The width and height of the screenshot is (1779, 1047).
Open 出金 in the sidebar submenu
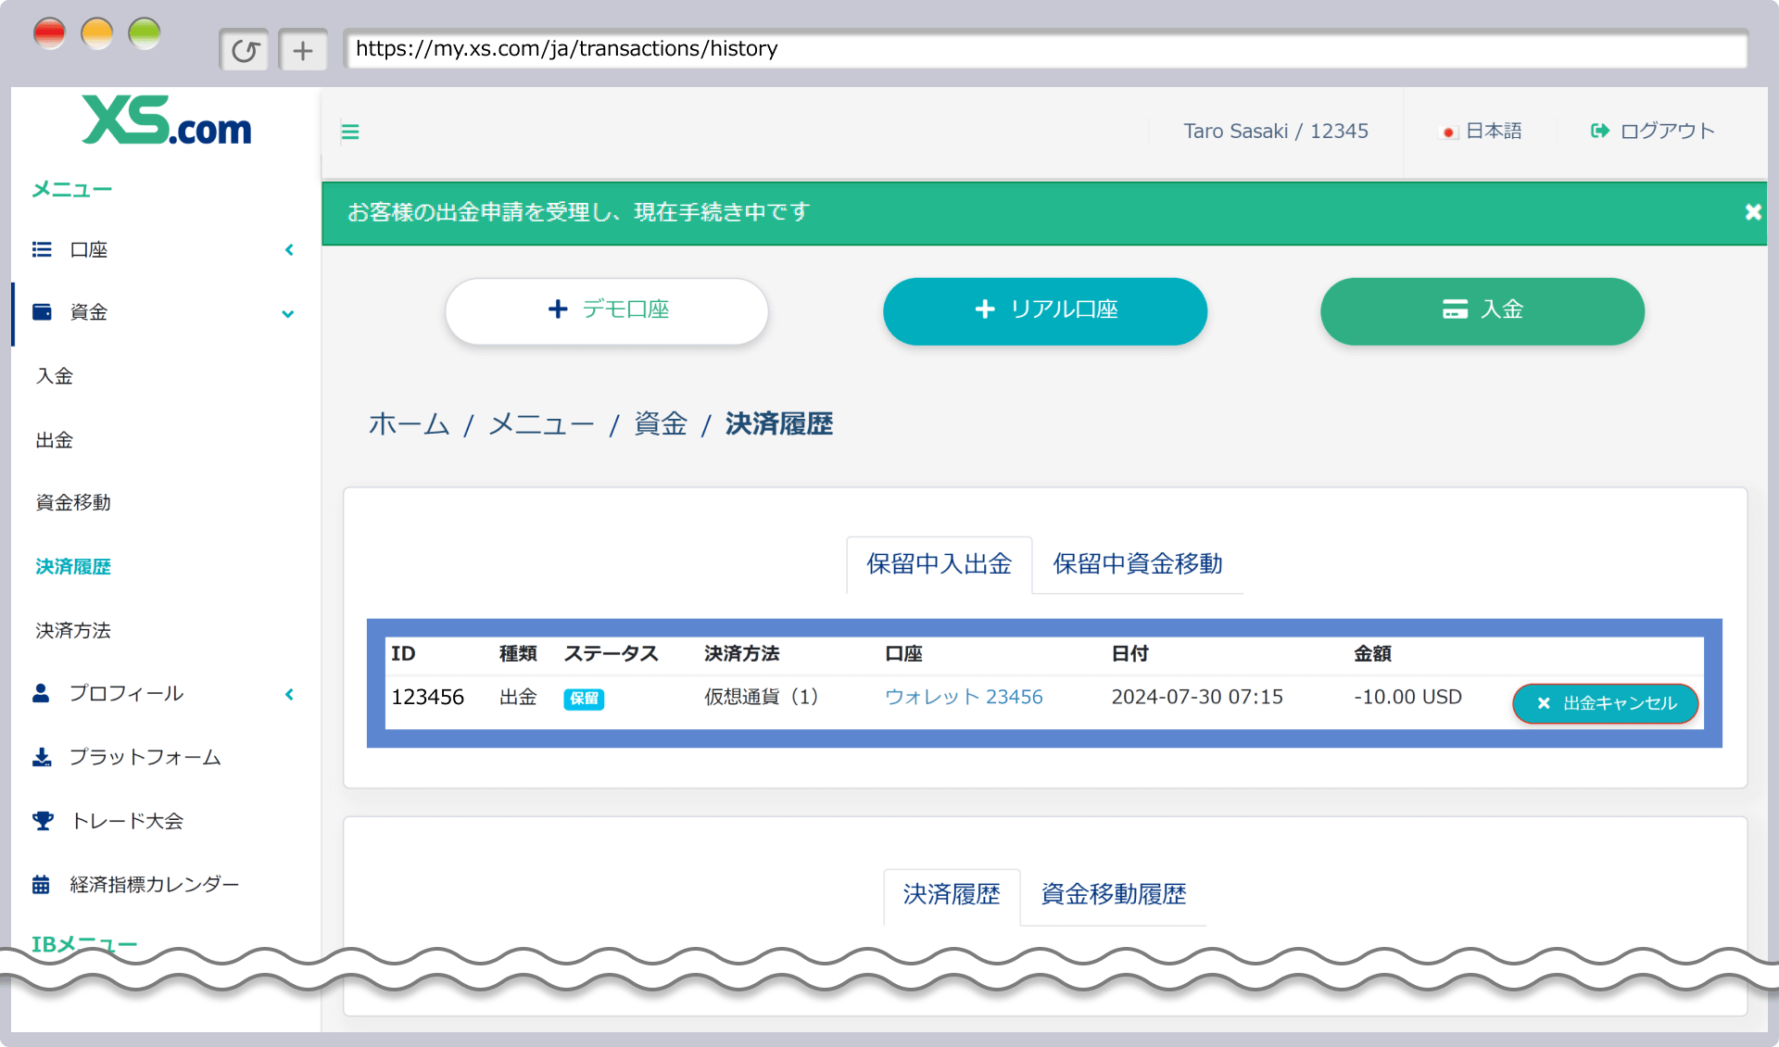(55, 440)
